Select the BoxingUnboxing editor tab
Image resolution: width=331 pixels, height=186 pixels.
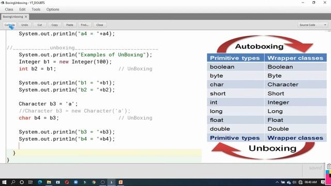point(12,17)
